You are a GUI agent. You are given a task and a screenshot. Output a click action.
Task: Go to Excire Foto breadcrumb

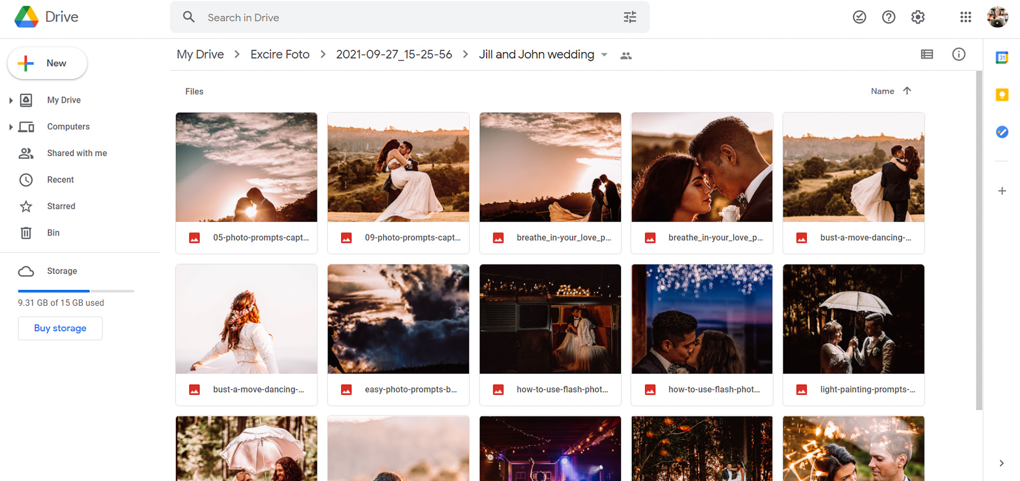pyautogui.click(x=280, y=55)
